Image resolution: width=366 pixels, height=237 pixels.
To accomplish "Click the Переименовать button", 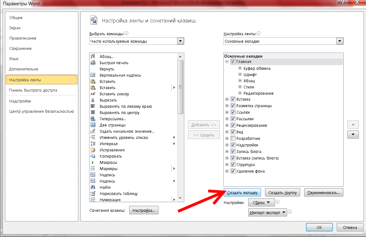I will coord(323,192).
